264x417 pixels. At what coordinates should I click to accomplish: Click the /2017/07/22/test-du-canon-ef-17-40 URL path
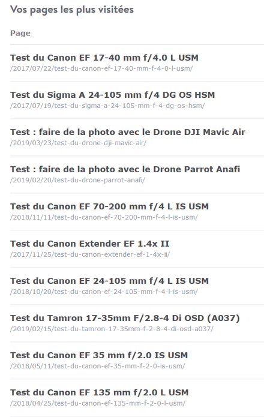tap(101, 68)
